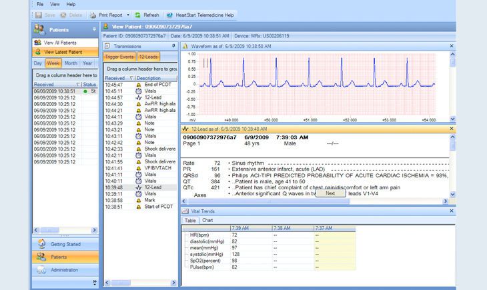Screen dimensions: 487x290
Task: Expand the navigation pane overflow chevron
Action: tap(93, 282)
